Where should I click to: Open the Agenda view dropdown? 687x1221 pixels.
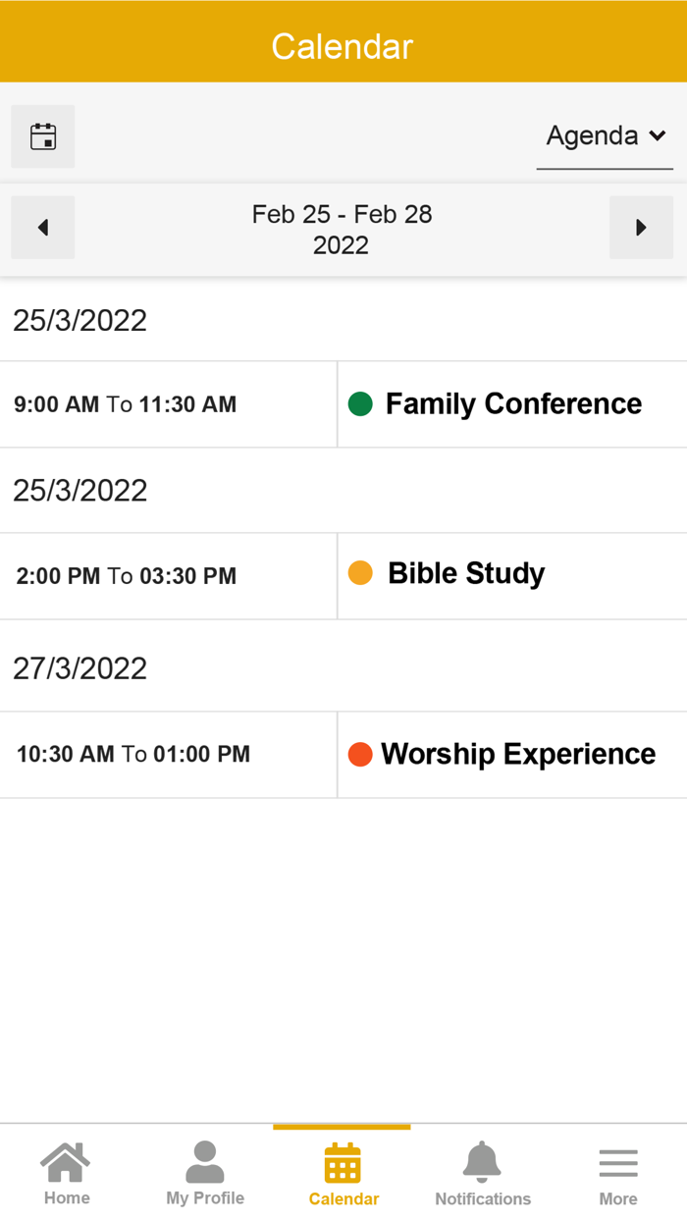[x=592, y=136]
